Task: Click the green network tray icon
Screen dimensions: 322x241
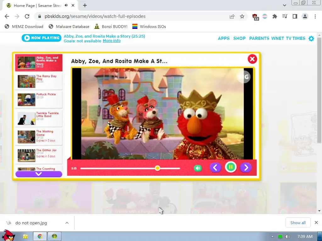Action: pos(280,237)
